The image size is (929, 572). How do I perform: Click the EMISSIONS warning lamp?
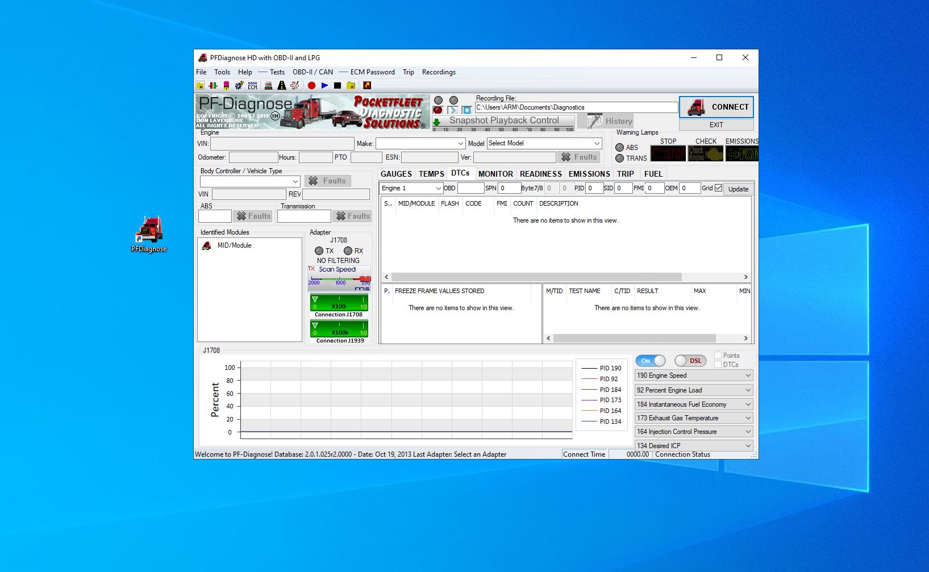click(x=742, y=153)
